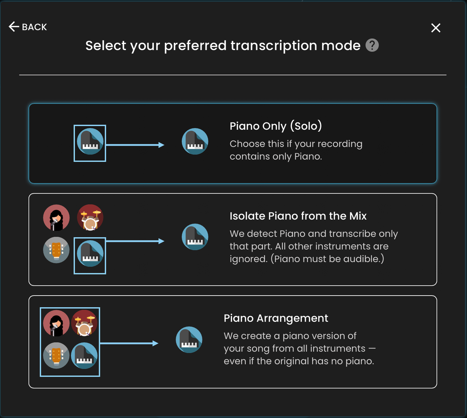Click the 'Piano Arrangement' title text

coord(276,318)
